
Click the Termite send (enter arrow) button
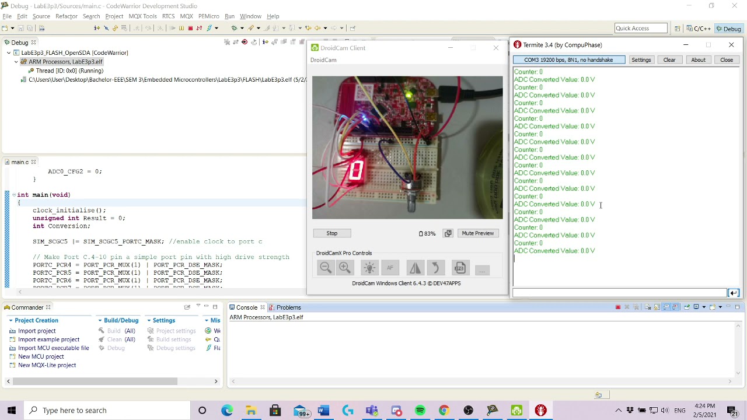point(734,293)
